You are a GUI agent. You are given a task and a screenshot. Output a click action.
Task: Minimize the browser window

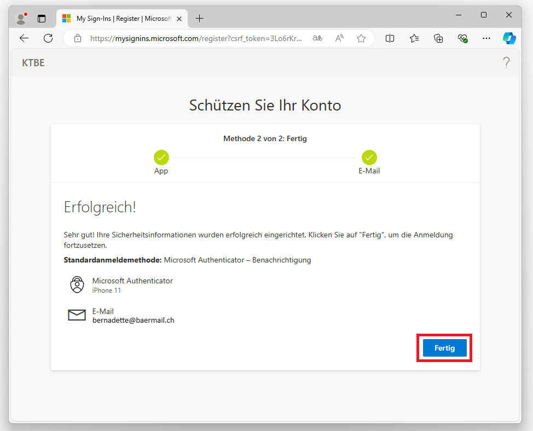click(x=459, y=15)
